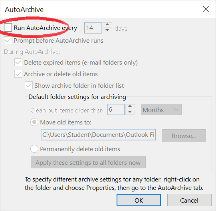Decrease AutoArchive days with down arrow
This screenshot has width=216, height=211.
tap(107, 30)
